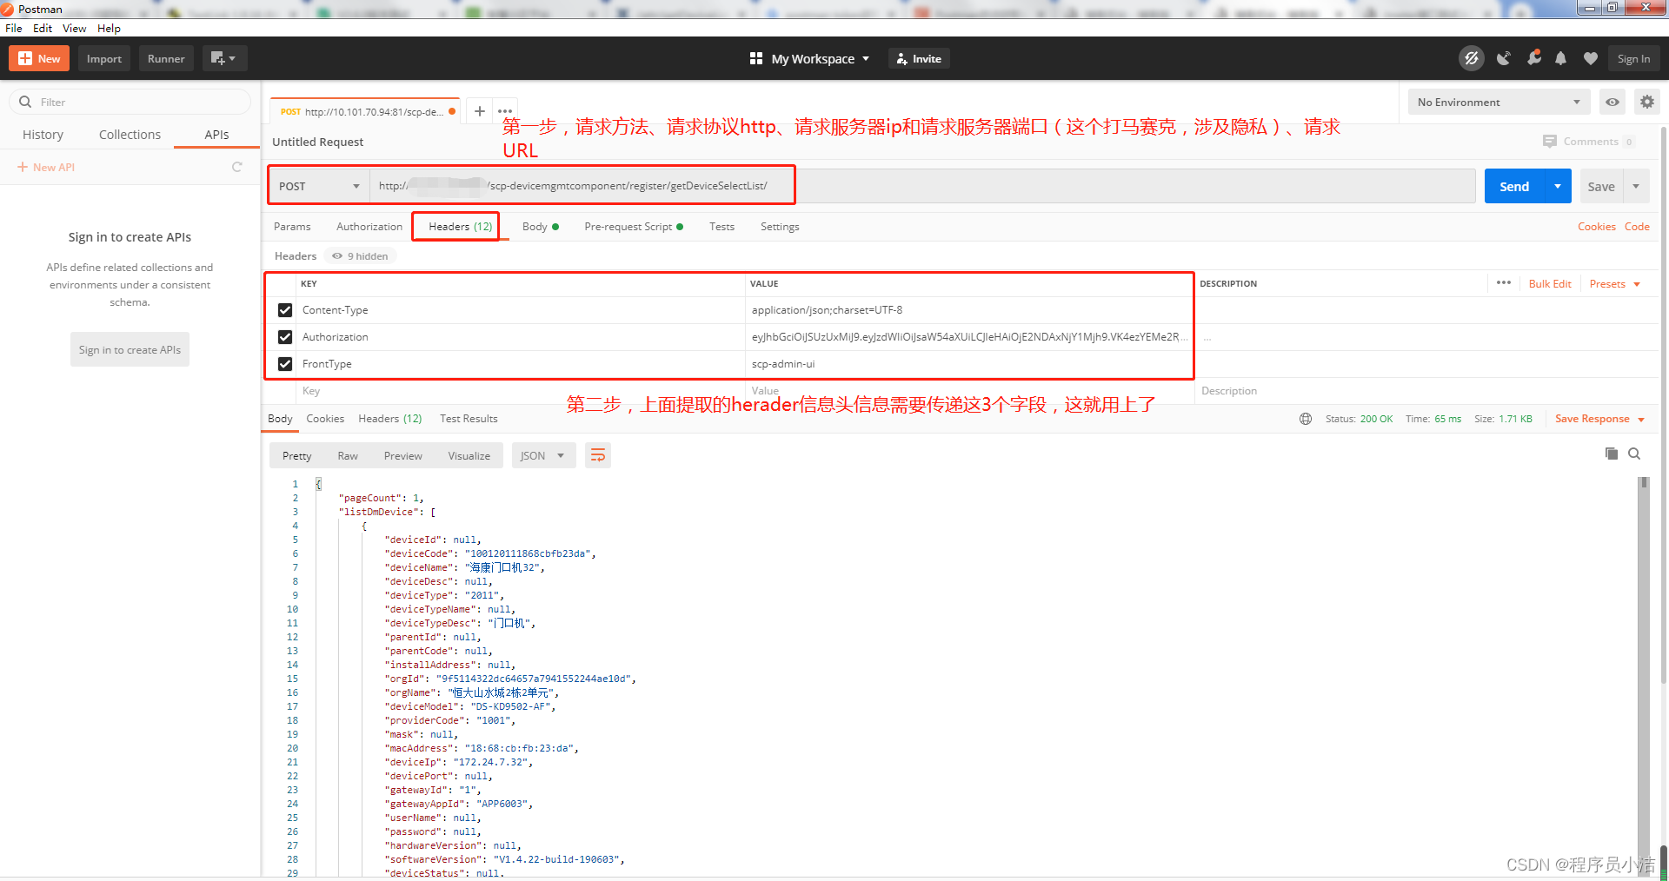View response Cookies tab

click(x=325, y=419)
